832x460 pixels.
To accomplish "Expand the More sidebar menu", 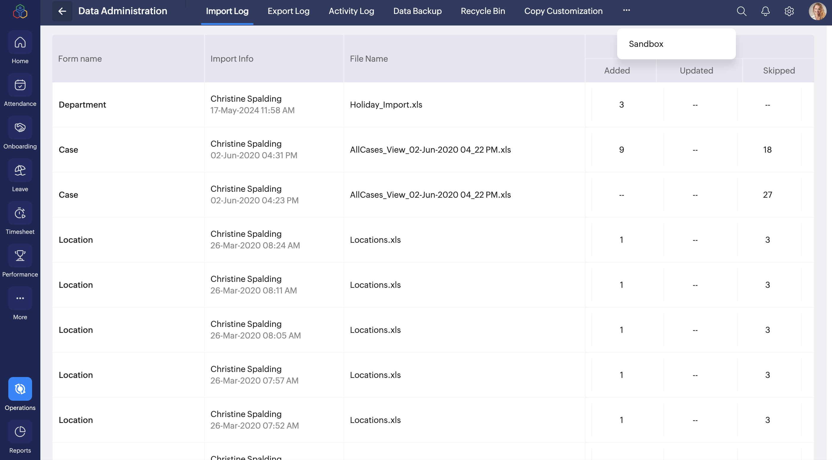I will click(x=20, y=298).
